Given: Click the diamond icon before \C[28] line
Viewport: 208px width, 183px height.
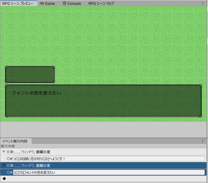Looking at the screenshot, I should [8, 159].
